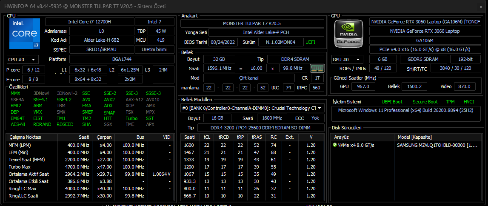
Task: Click the DDR4 SDRAM type field
Action: point(296,59)
